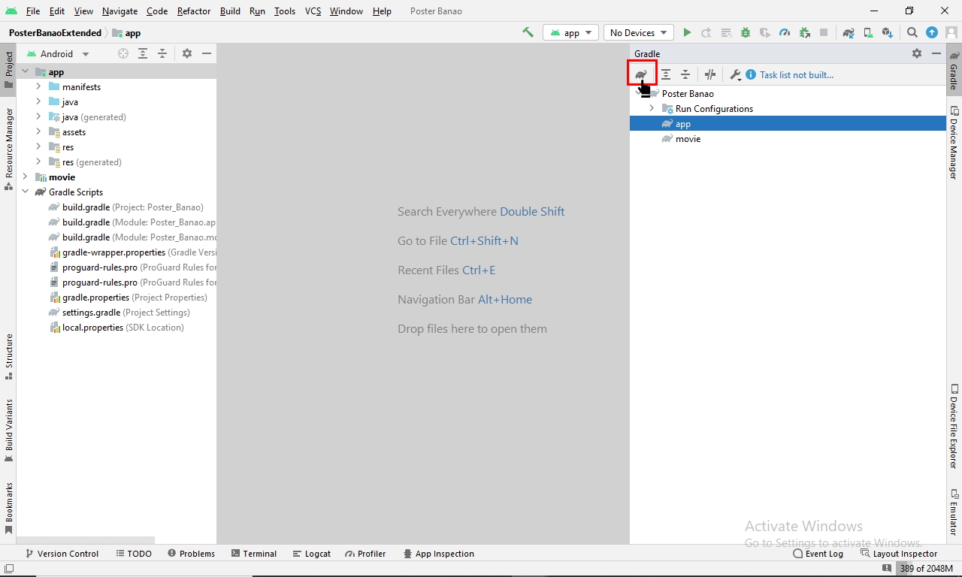Click the Sync Project with Gradle Files icon
The image size is (962, 577).
pos(849,32)
